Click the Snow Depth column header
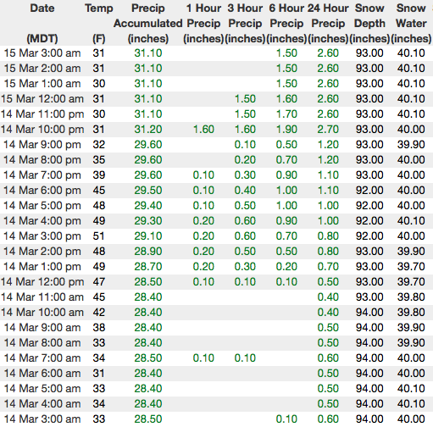 pyautogui.click(x=369, y=23)
